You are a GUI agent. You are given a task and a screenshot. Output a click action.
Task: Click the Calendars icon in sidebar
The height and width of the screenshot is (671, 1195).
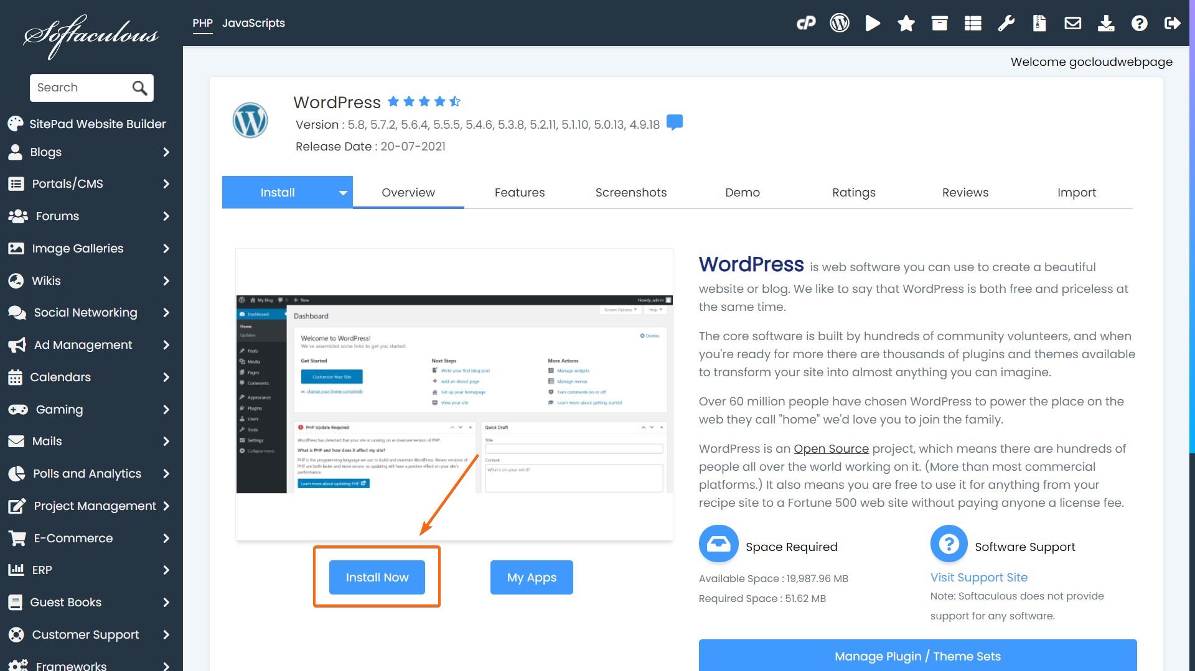16,377
